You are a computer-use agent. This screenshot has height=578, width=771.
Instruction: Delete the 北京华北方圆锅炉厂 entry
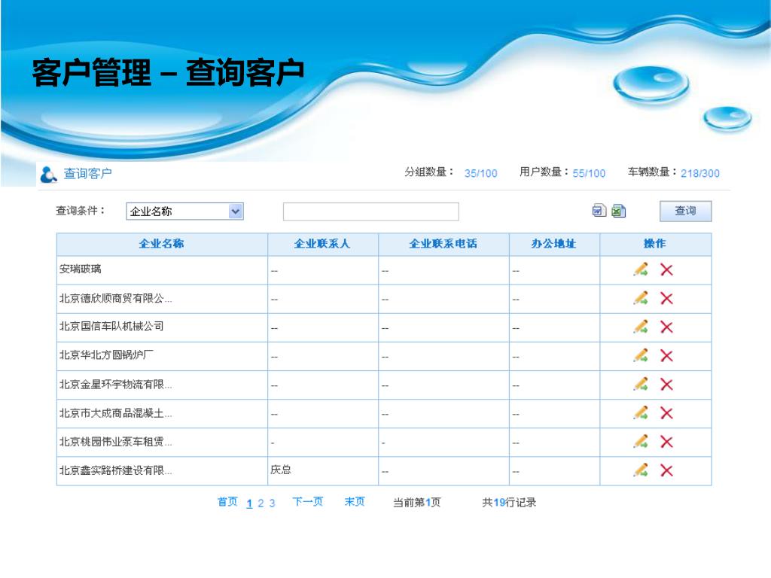(667, 356)
